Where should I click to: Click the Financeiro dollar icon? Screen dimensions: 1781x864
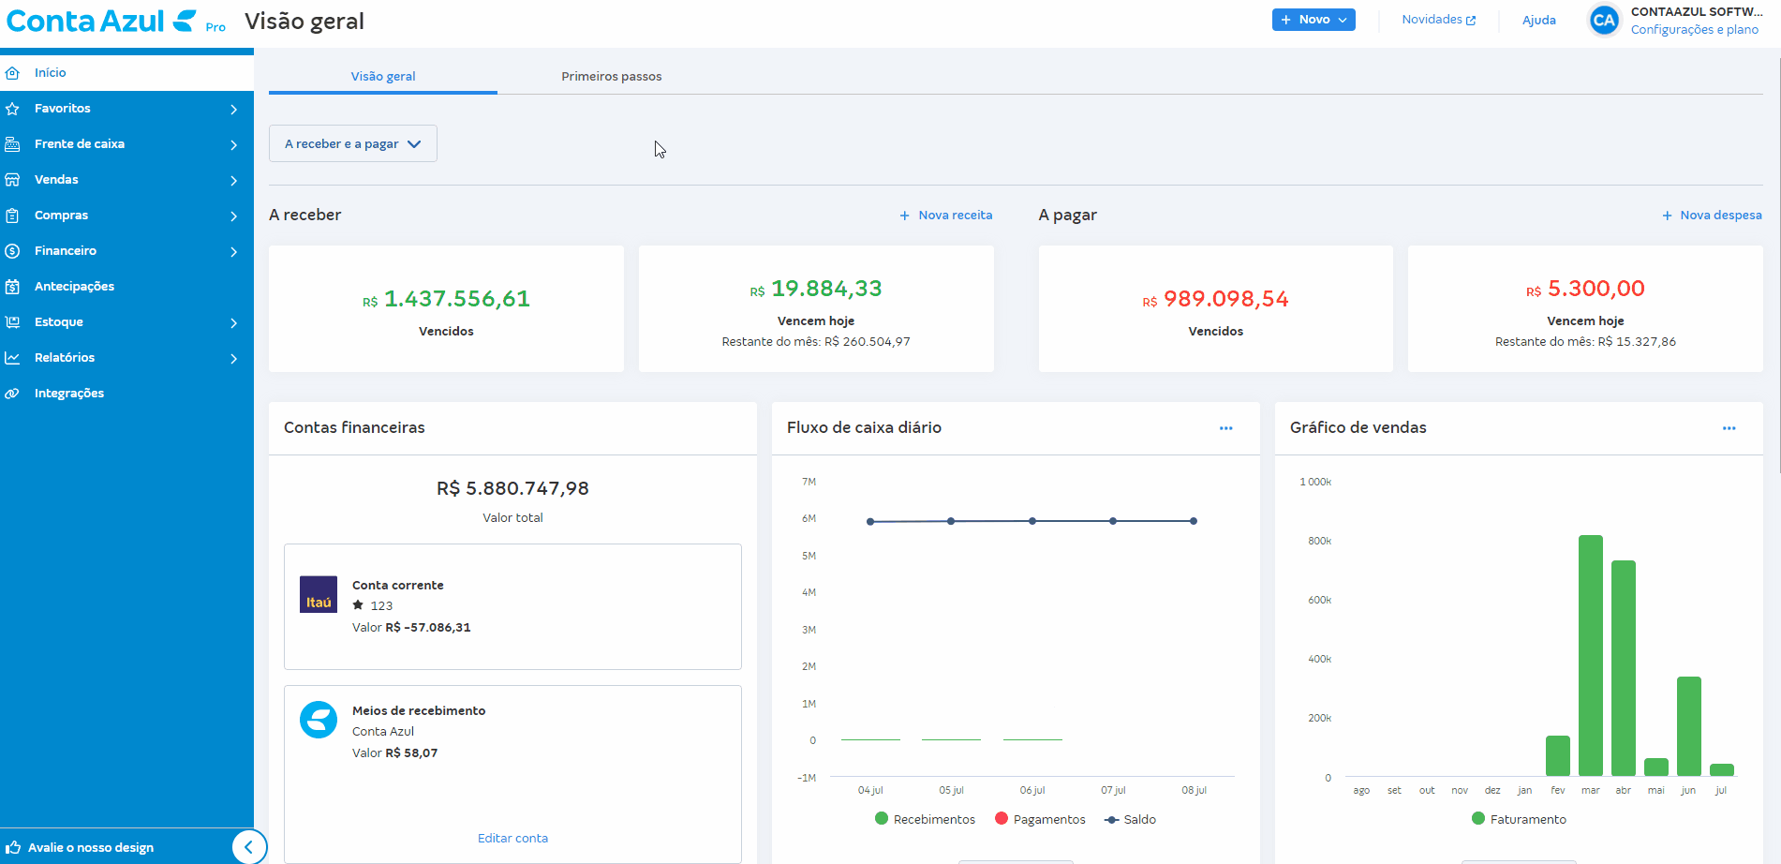point(12,251)
